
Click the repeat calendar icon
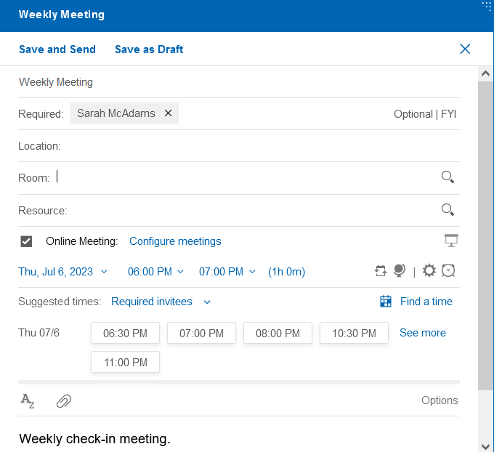point(381,271)
